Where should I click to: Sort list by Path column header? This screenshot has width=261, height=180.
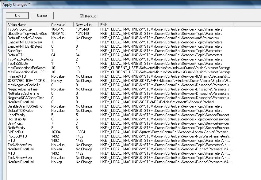166,24
